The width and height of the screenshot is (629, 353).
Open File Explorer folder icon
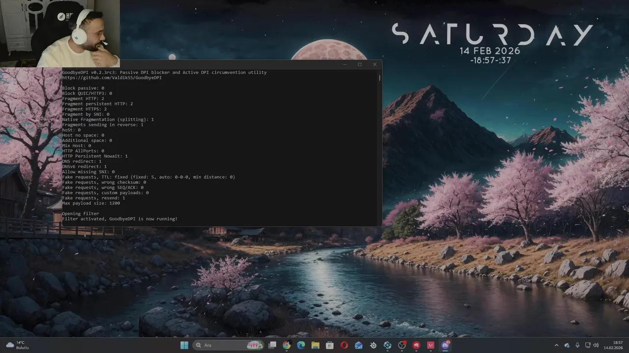coord(315,345)
